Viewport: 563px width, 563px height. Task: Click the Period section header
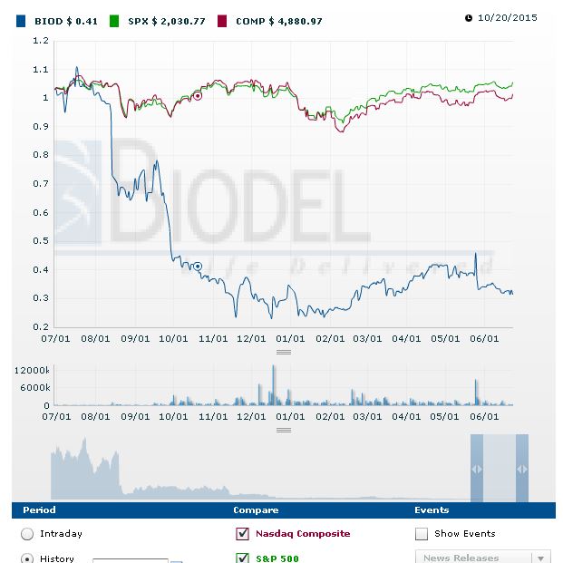(39, 510)
